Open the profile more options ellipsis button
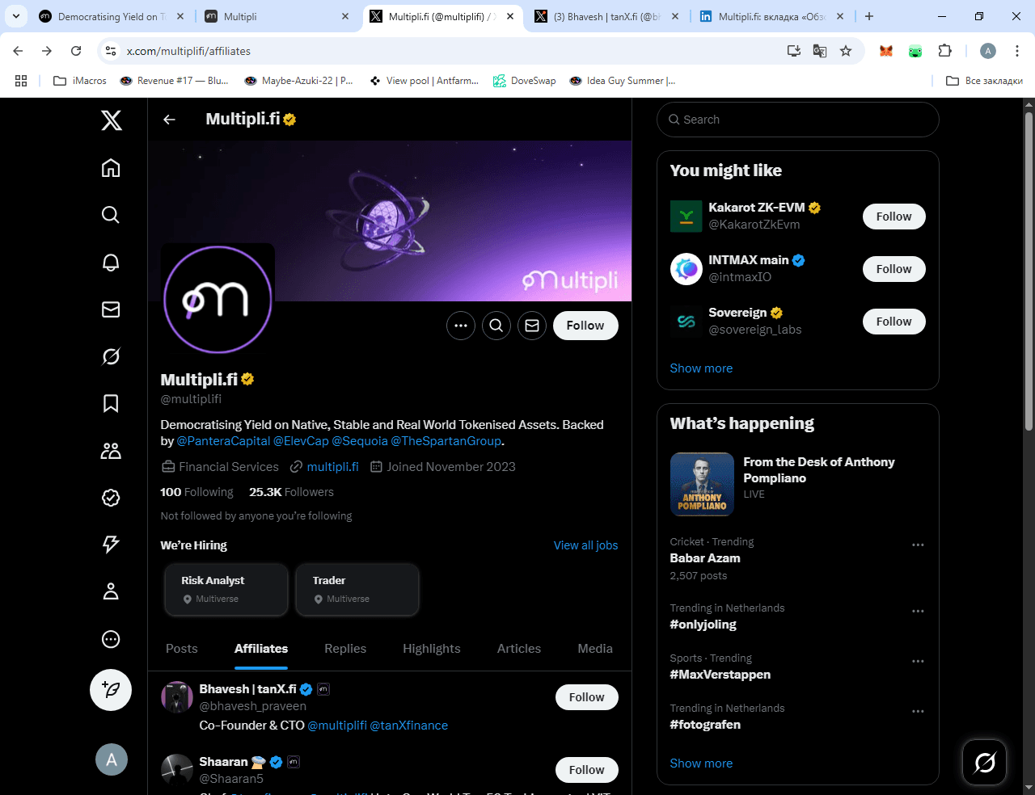This screenshot has width=1035, height=795. (461, 326)
